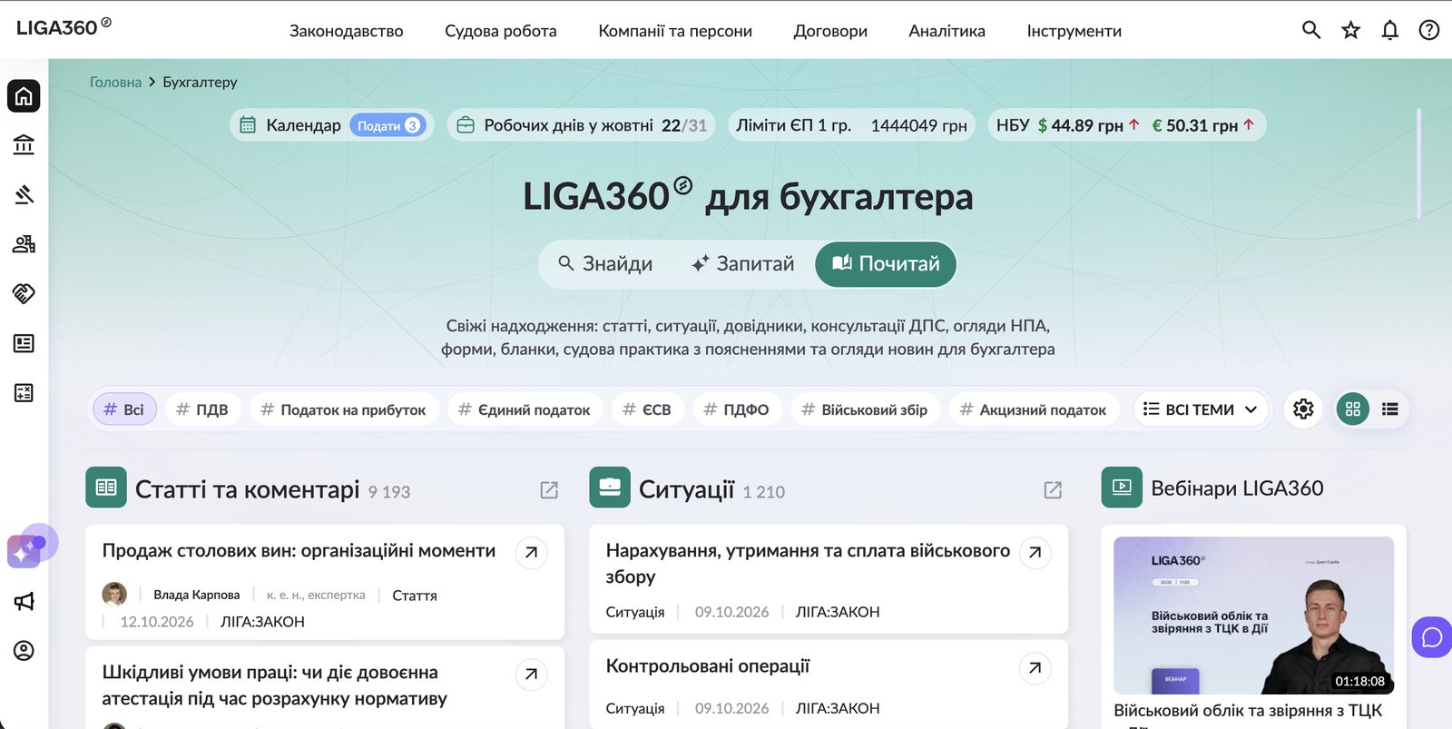Open arrow for Нарахування військового збору situation
This screenshot has width=1452, height=729.
click(1035, 552)
